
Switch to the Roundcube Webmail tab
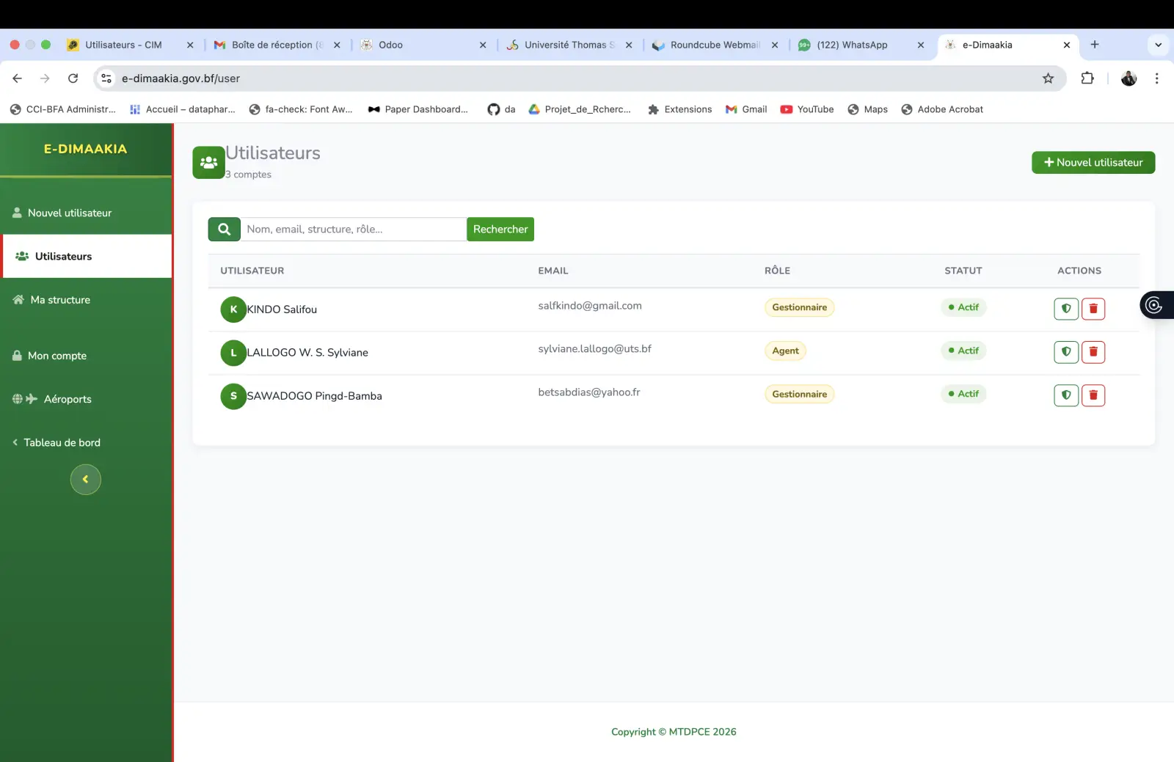715,45
